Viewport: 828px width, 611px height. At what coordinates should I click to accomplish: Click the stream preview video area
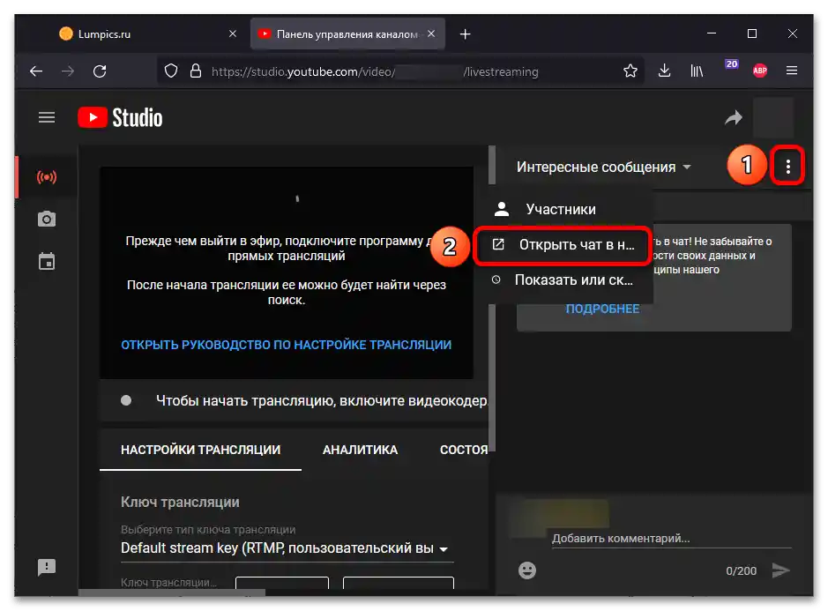tap(287, 272)
